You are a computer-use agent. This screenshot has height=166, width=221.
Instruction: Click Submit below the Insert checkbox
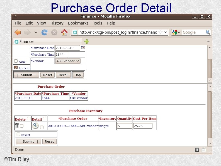(x=28, y=141)
